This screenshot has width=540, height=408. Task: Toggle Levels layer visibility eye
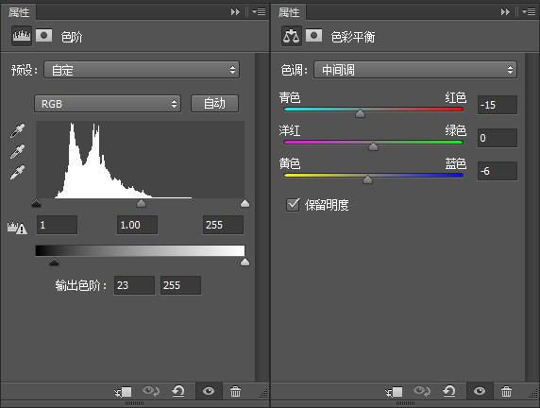tap(209, 391)
